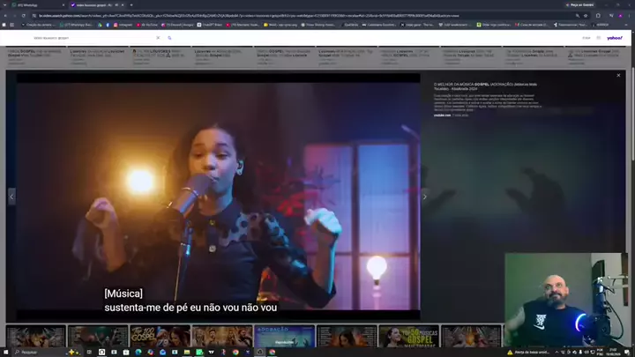Bookmark this page with the star icon
This screenshot has height=357, width=635.
coord(586,15)
